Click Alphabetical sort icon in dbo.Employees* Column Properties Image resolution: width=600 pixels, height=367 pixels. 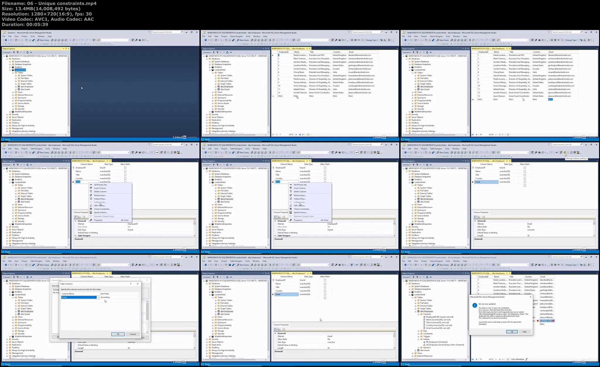pos(279,330)
